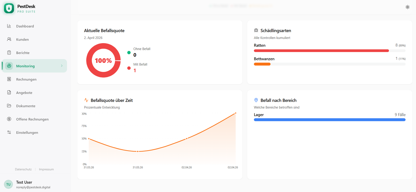Click the blue Lager area bar
416x192 pixels.
coord(329,120)
